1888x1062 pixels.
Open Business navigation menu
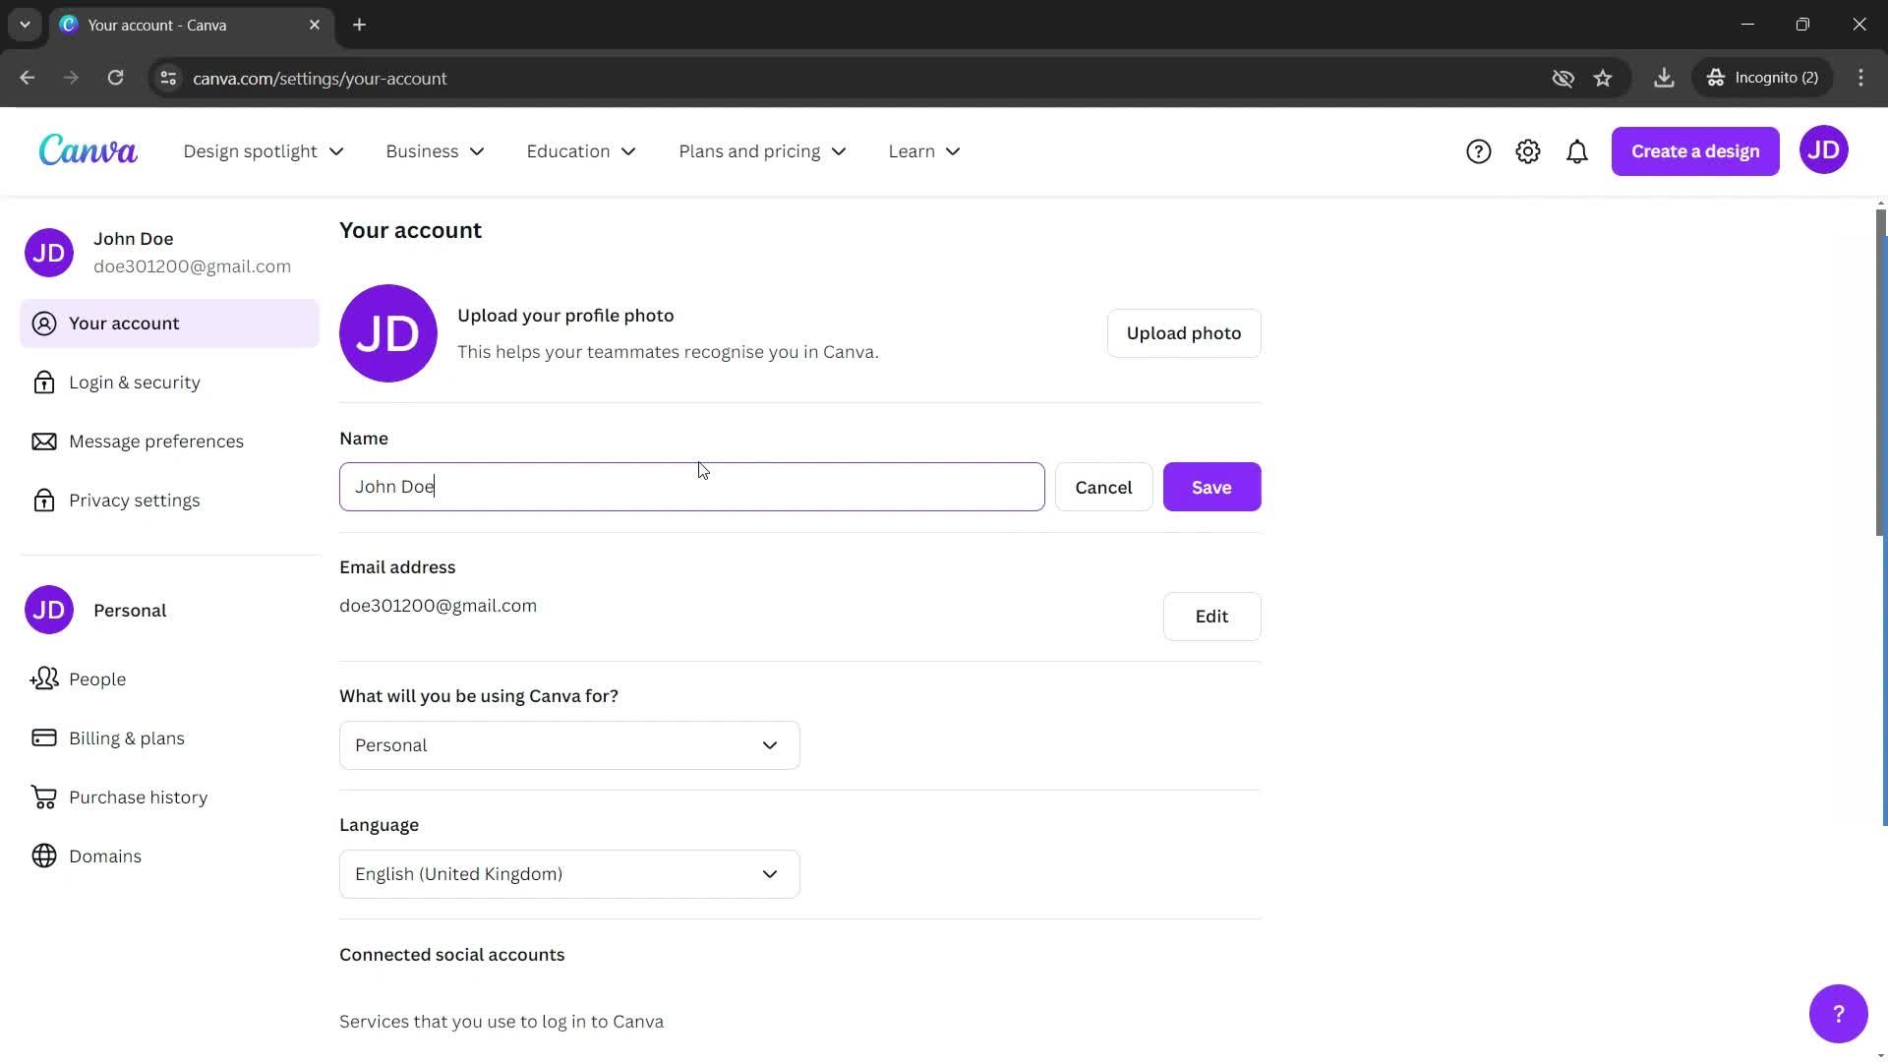433,150
